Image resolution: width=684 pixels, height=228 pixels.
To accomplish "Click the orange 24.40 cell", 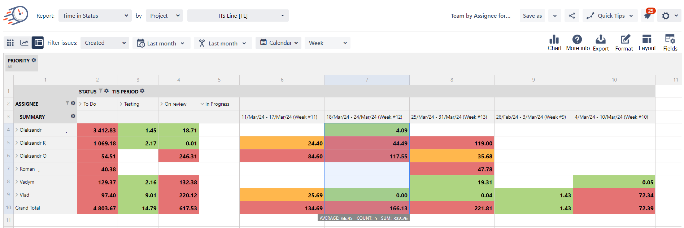I will click(x=282, y=143).
